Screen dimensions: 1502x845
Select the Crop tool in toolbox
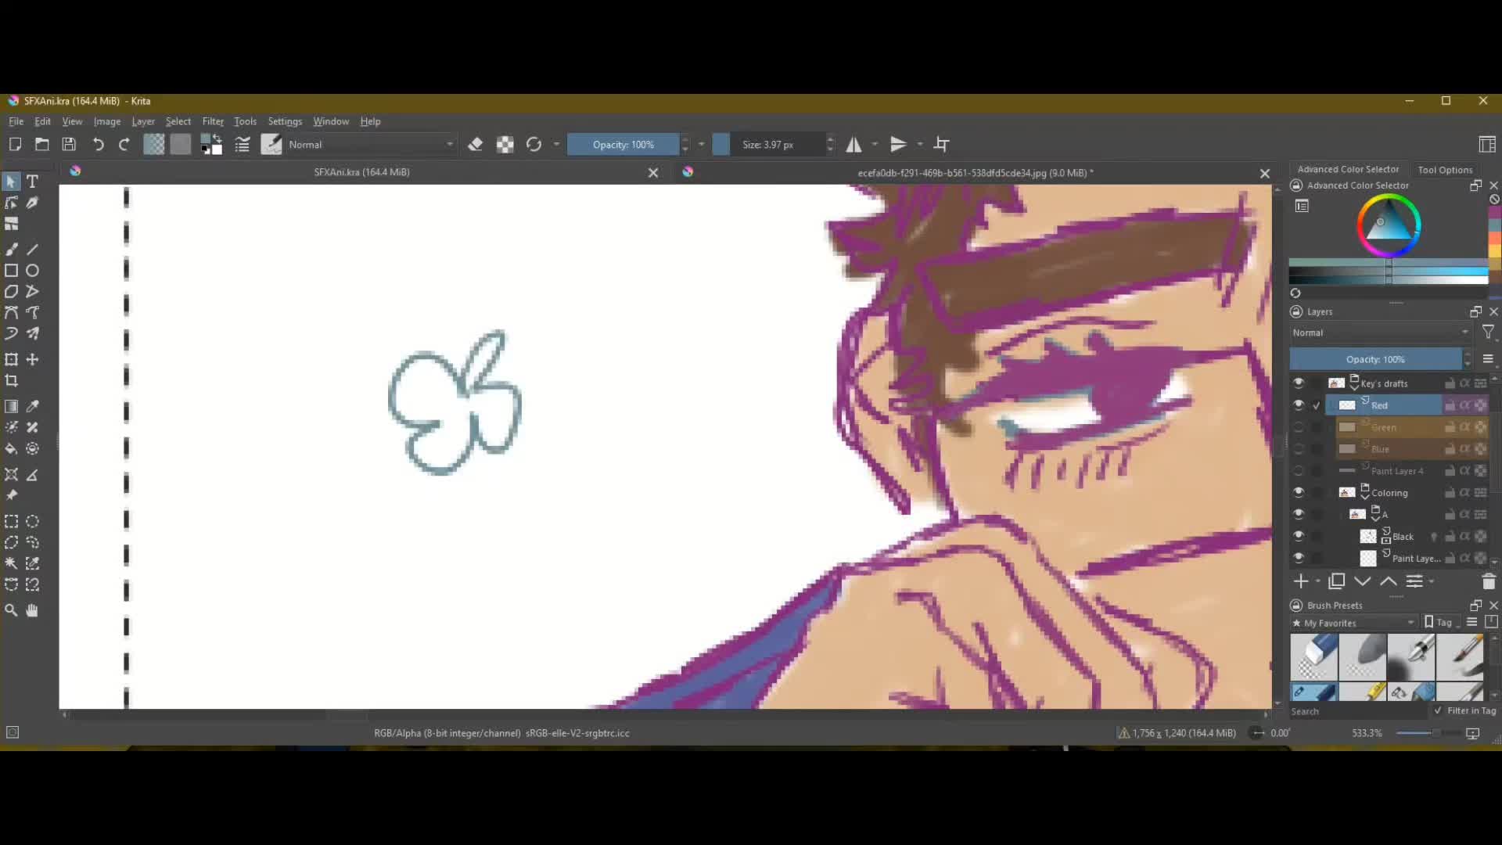(12, 381)
